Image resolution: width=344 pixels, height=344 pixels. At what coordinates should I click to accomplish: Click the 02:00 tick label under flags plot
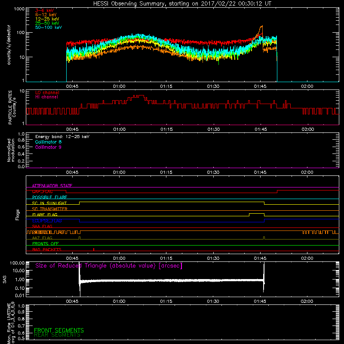(x=307, y=258)
